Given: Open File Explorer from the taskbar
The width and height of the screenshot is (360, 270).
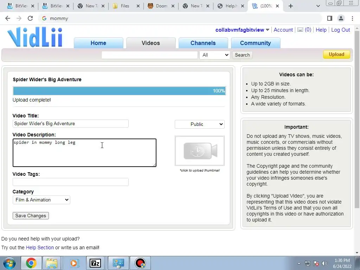Looking at the screenshot, I should [52, 263].
